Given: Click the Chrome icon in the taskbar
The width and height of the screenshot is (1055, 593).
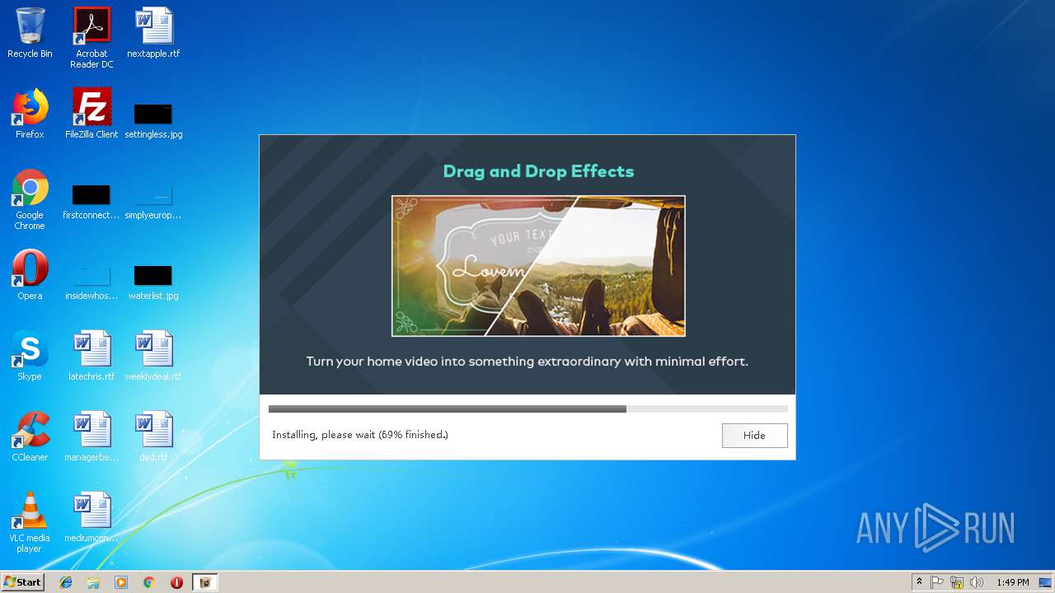Looking at the screenshot, I should coord(148,582).
